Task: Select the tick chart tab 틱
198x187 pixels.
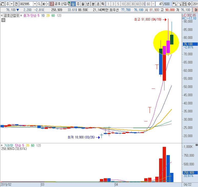Action: [103, 4]
